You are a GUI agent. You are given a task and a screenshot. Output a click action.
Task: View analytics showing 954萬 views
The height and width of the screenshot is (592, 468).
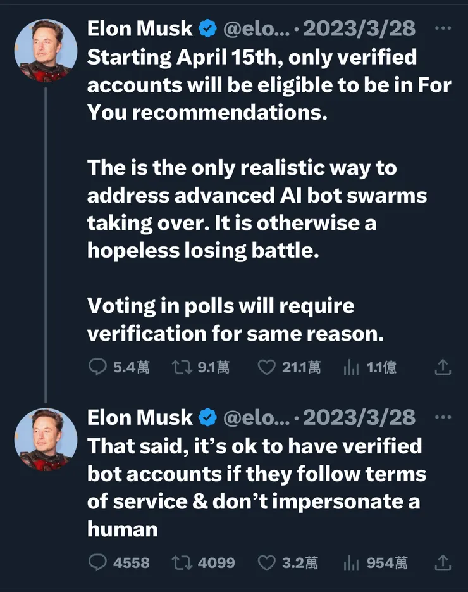350,562
